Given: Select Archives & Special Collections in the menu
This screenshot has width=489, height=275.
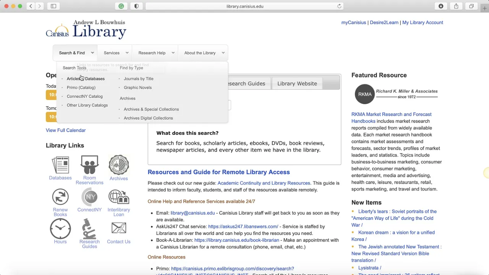Looking at the screenshot, I should (x=151, y=109).
